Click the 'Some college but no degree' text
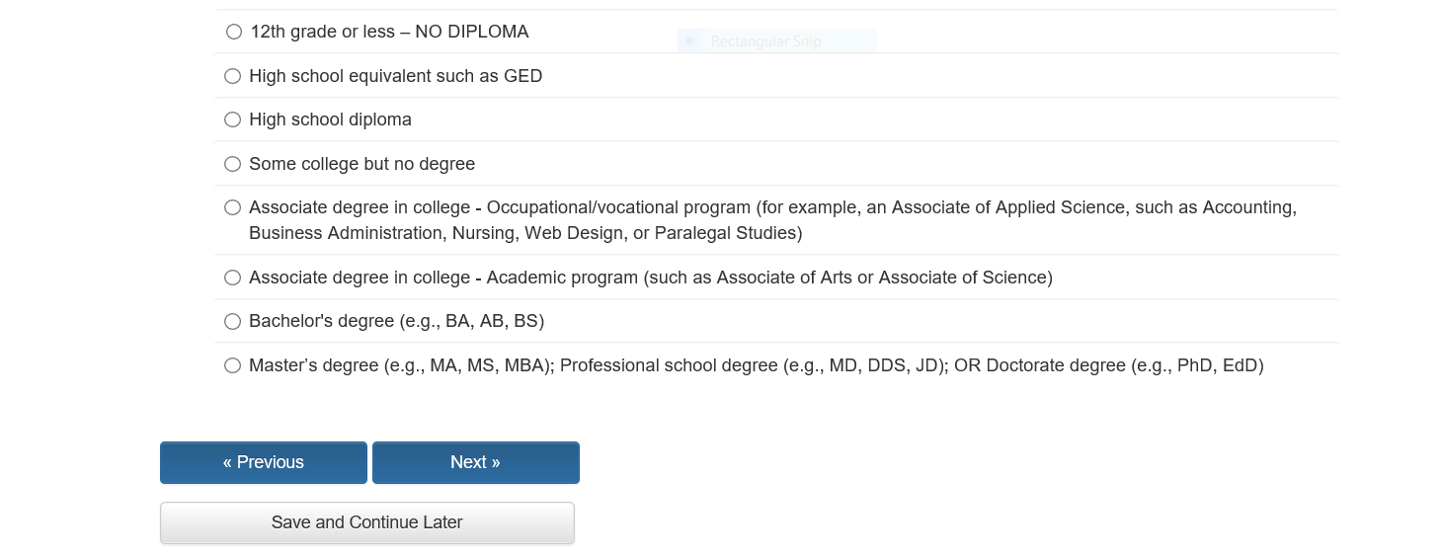Viewport: 1442px width, 557px height. tap(361, 164)
